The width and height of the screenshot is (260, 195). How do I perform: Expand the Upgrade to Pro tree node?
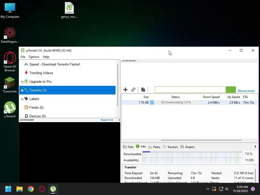tap(22, 82)
